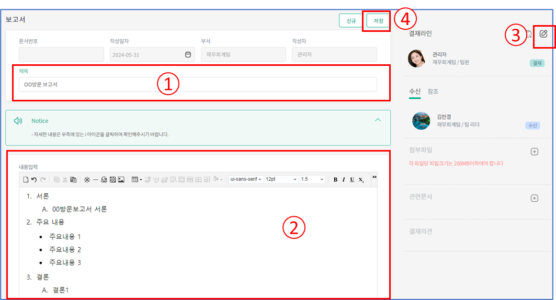
Task: Toggle bold formatting in the editor
Action: click(x=335, y=180)
